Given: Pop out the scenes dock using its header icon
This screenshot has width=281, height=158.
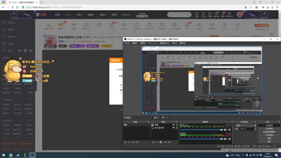Looking at the screenshot, I should pos(148,122).
